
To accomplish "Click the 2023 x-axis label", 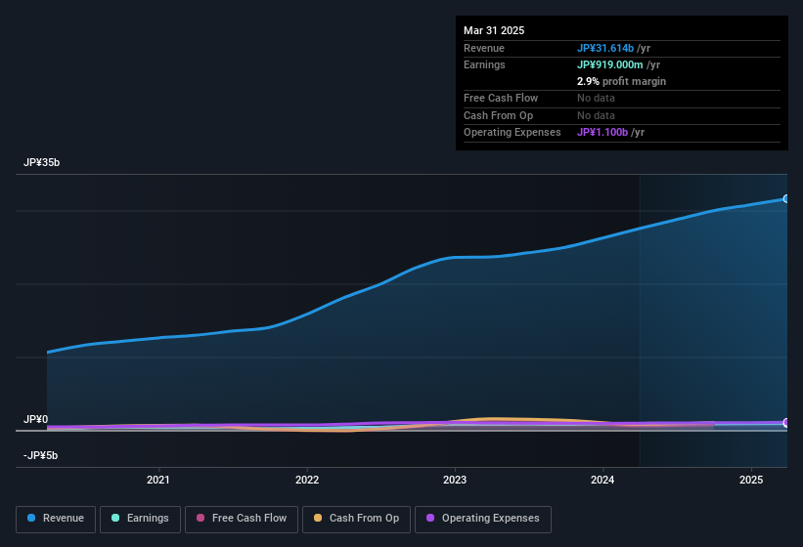I will pyautogui.click(x=455, y=480).
